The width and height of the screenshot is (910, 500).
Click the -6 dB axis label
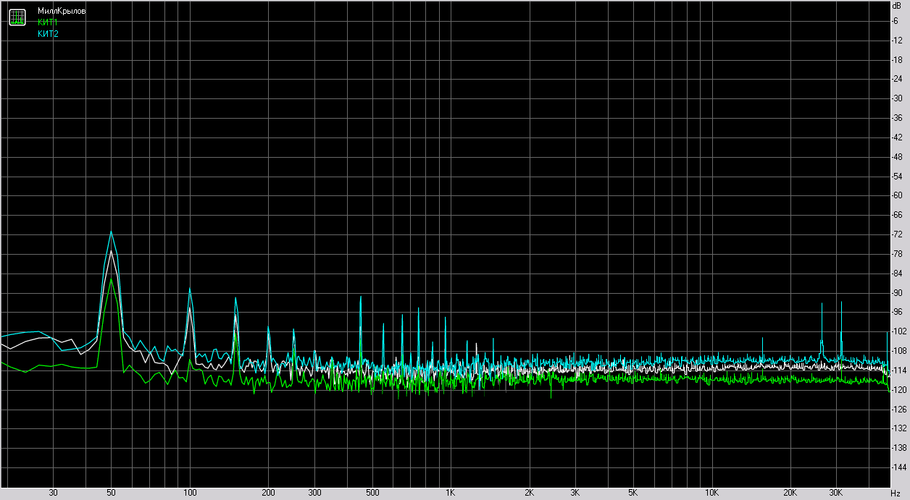(x=896, y=20)
